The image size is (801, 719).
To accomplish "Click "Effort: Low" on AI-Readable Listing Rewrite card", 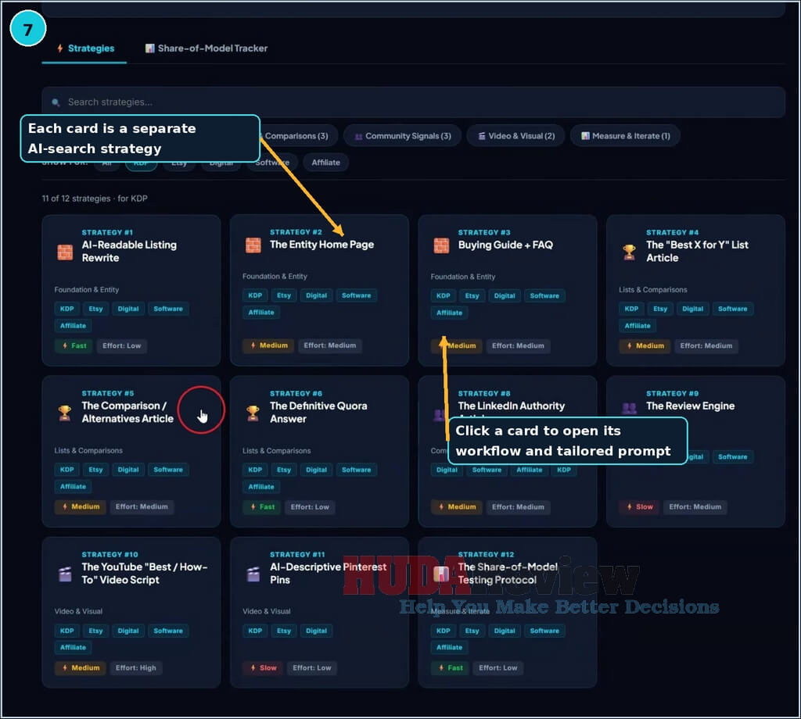I will point(121,346).
